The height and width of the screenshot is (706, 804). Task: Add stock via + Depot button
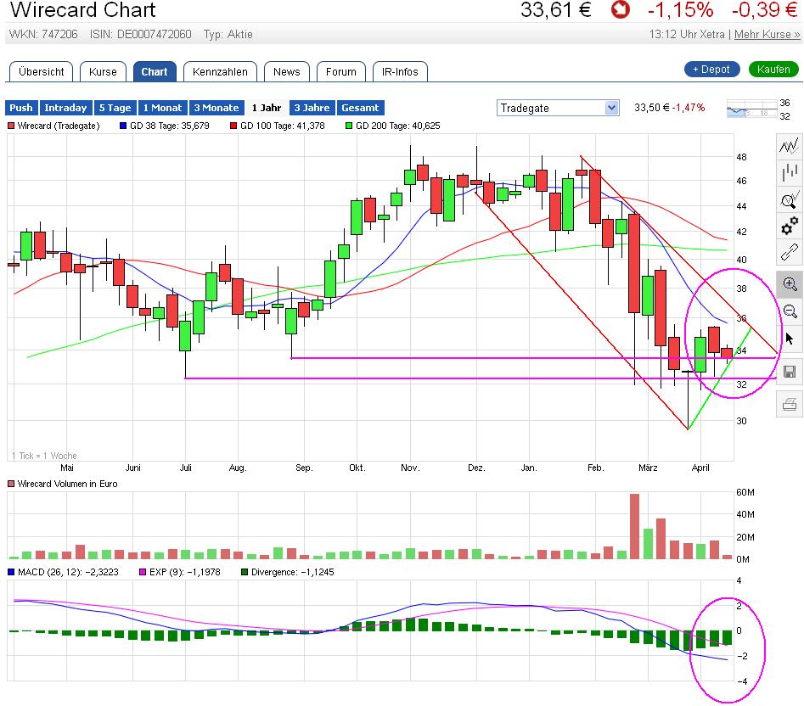click(711, 70)
